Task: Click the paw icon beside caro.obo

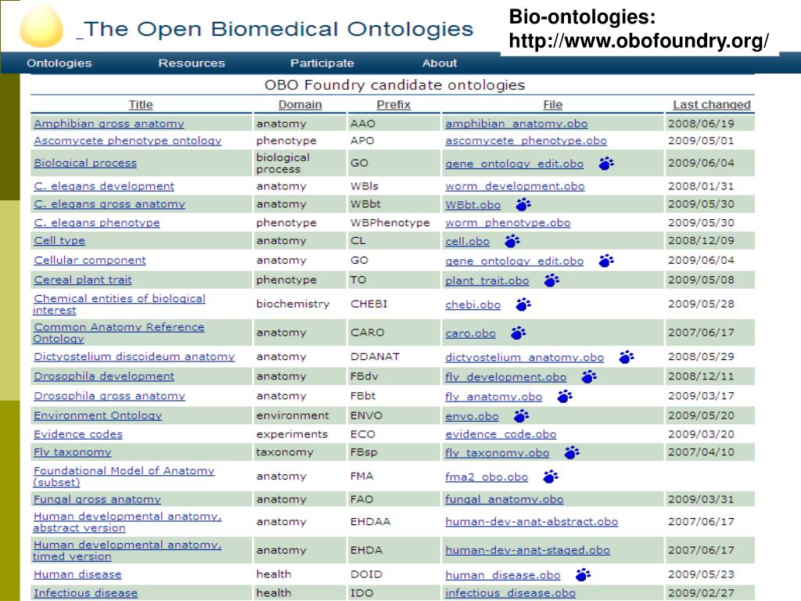Action: (x=519, y=333)
